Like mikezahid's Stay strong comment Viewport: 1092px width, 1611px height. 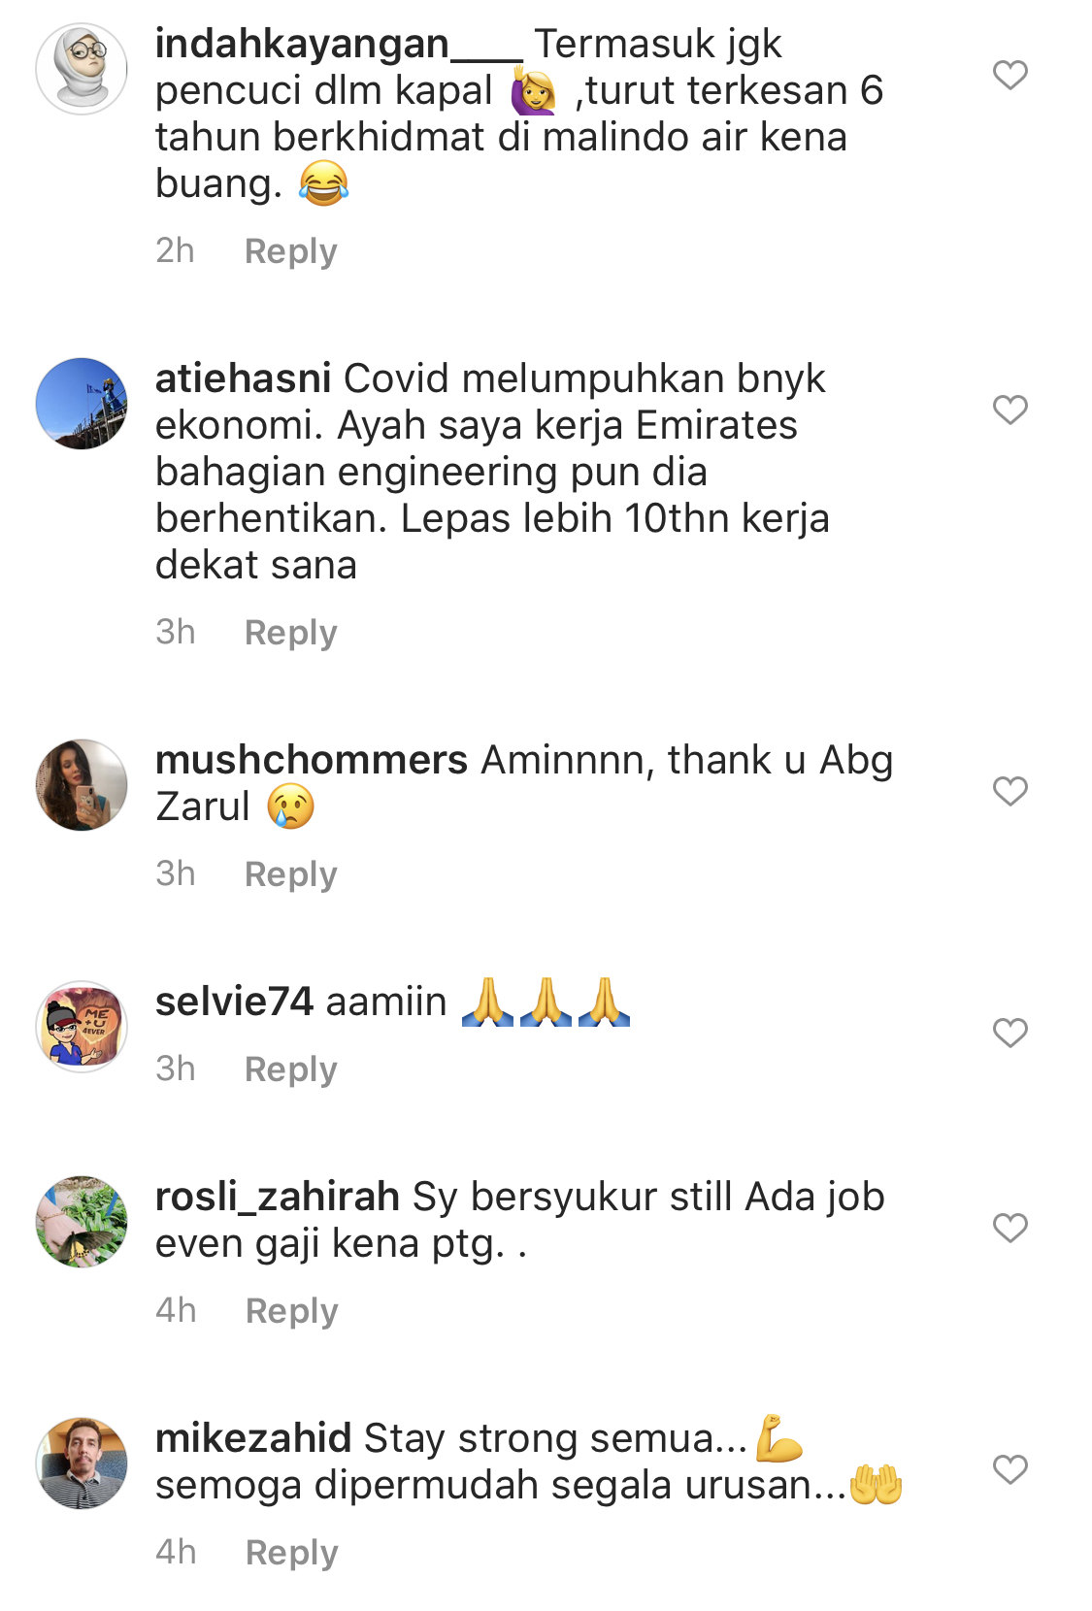[1009, 1469]
